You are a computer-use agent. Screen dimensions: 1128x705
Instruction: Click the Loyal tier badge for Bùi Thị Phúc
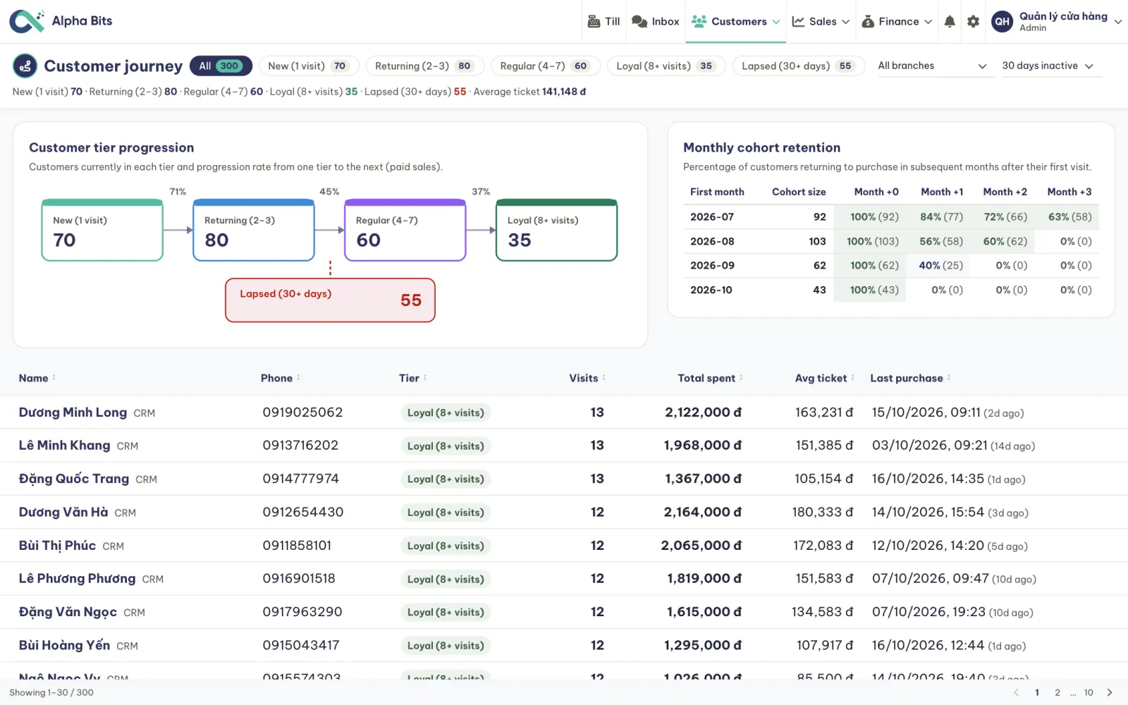pyautogui.click(x=446, y=546)
